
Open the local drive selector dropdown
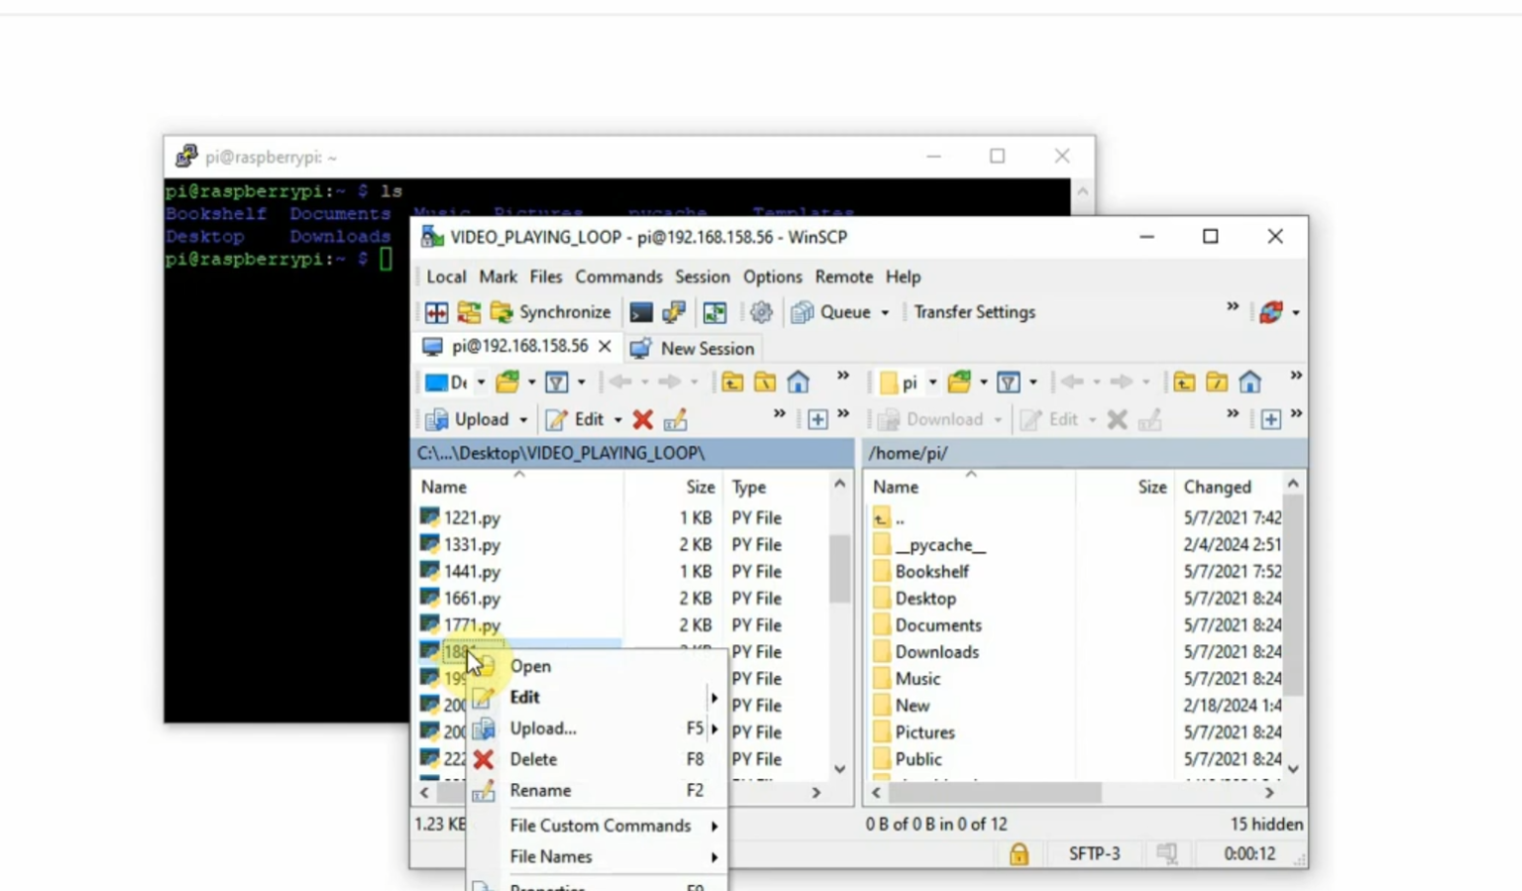coord(480,381)
